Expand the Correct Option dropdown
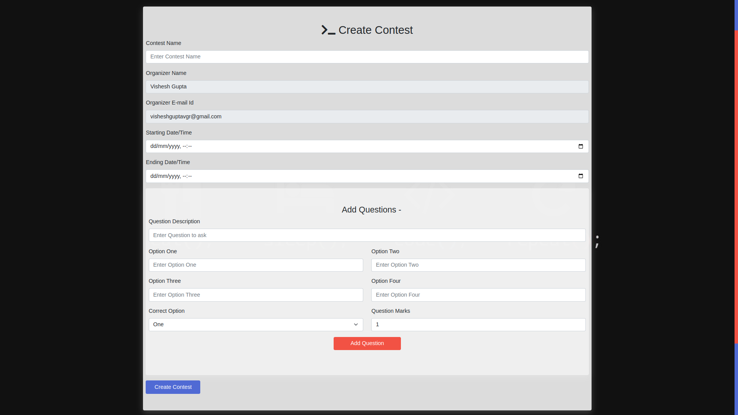The width and height of the screenshot is (738, 415). tap(255, 325)
